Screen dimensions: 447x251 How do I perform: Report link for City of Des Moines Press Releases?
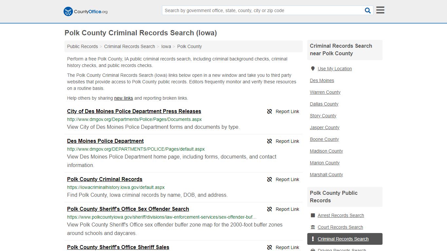[283, 111]
